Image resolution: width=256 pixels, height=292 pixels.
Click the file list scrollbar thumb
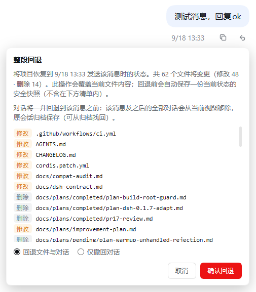(240, 137)
